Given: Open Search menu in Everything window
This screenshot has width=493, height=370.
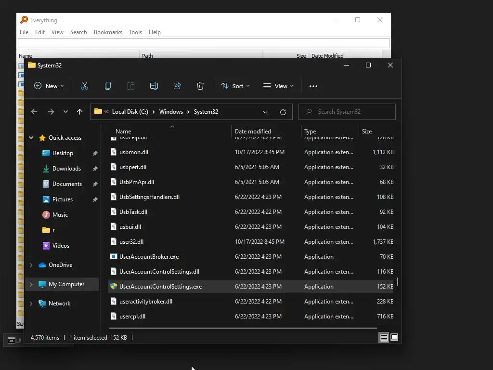Looking at the screenshot, I should [78, 32].
